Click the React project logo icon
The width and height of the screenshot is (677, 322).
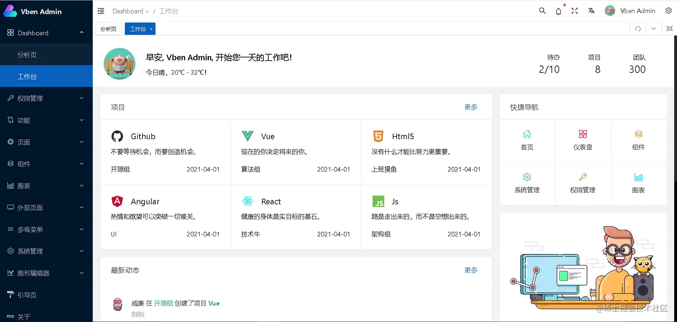(247, 201)
